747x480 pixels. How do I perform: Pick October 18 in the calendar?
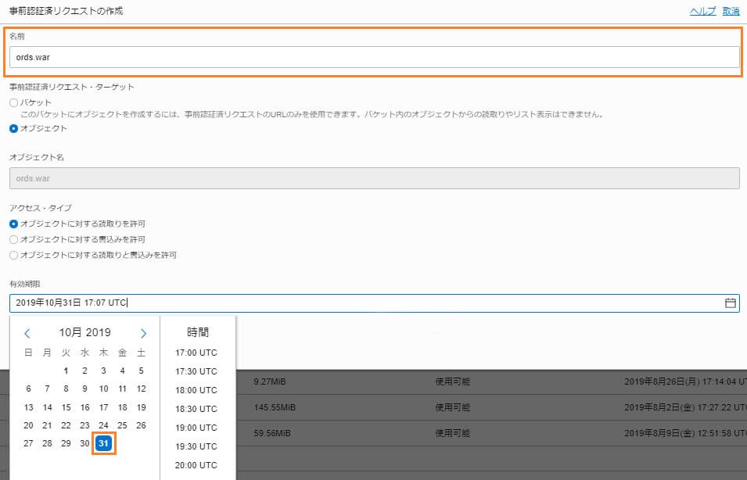tap(123, 407)
